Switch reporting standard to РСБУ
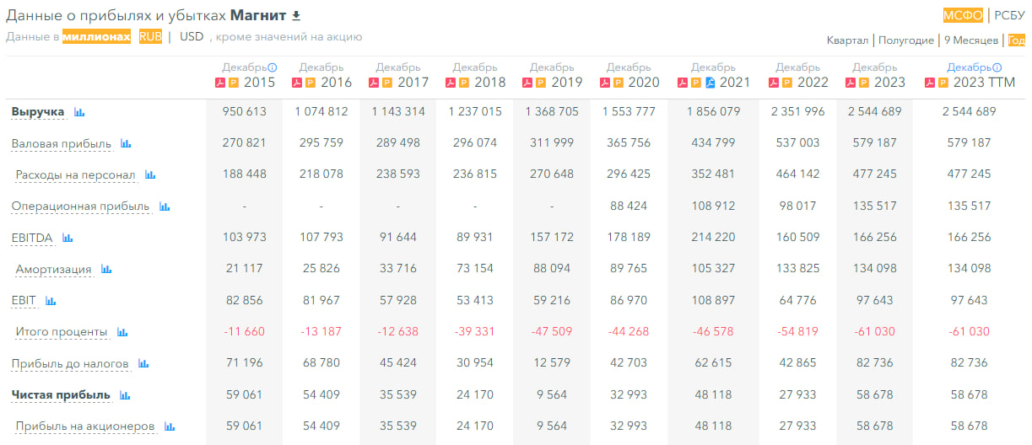Screen dimensions: 1032x445 coord(1009,14)
